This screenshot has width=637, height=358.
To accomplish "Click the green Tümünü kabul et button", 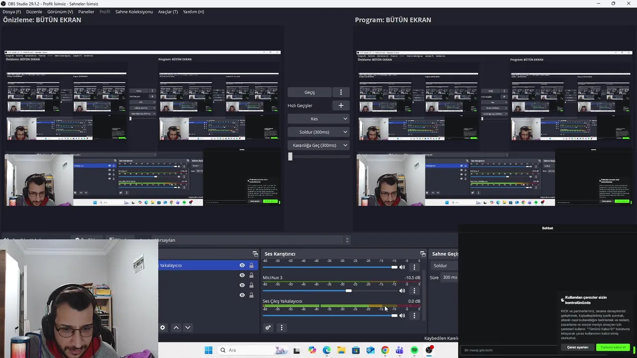I will [x=613, y=348].
